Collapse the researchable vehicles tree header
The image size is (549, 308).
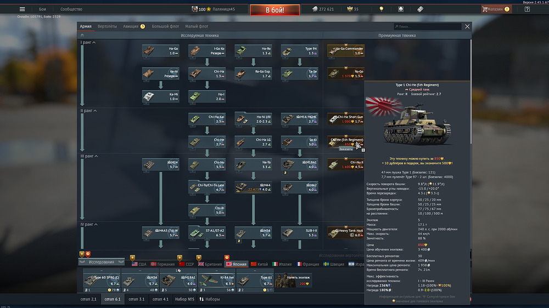[x=83, y=35]
